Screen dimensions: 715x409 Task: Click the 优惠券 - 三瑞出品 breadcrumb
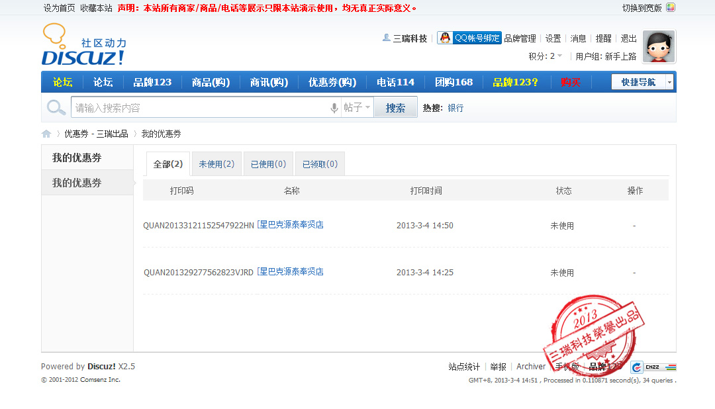tap(96, 134)
